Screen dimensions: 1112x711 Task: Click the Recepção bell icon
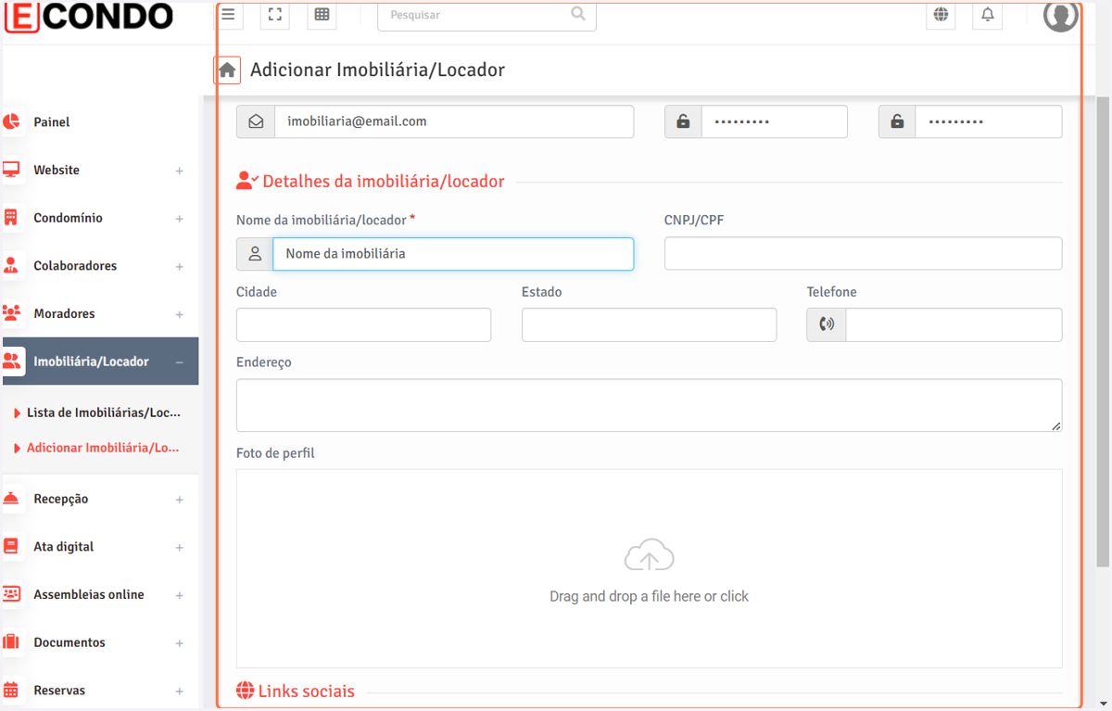[11, 499]
